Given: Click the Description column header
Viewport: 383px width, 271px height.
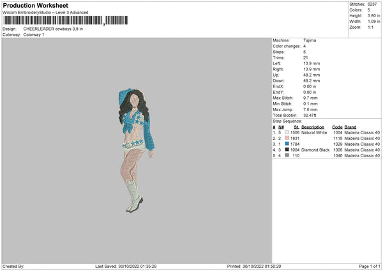Looking at the screenshot, I should pyautogui.click(x=313, y=127).
